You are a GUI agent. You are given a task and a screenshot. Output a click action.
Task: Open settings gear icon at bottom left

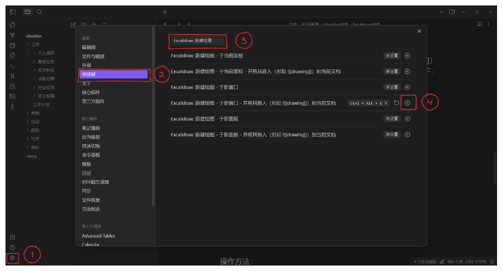pyautogui.click(x=13, y=258)
